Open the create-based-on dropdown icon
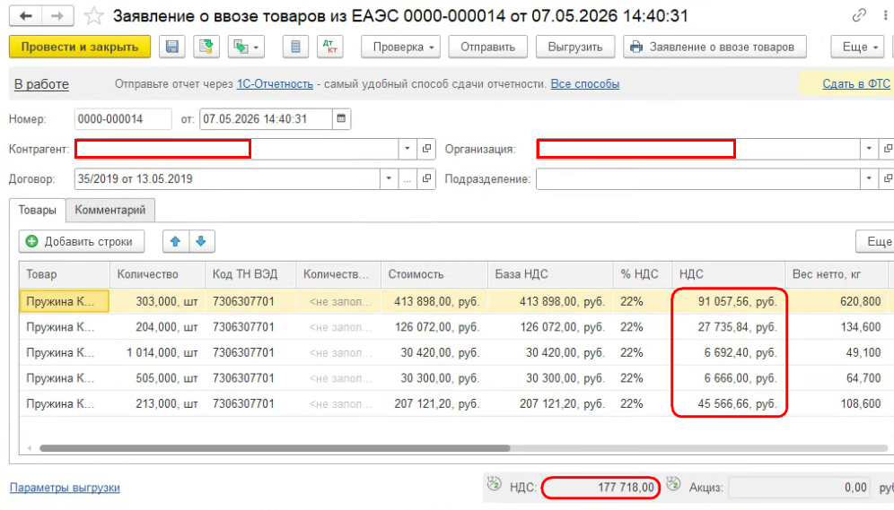Screen dimensions: 894x510 (x=246, y=47)
